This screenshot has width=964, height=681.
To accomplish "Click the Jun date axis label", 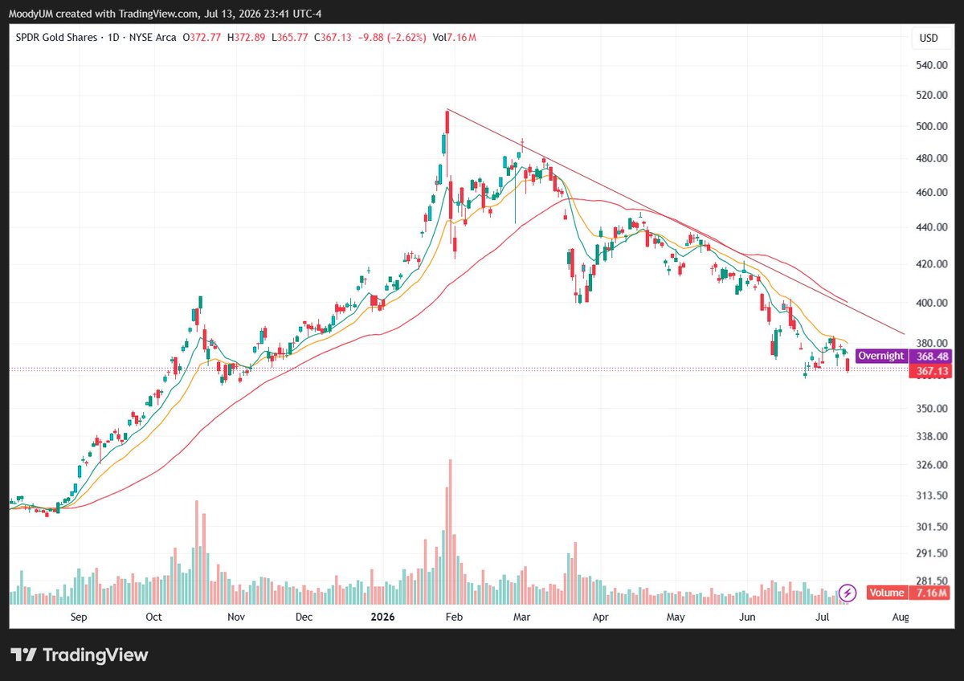I will tap(747, 618).
